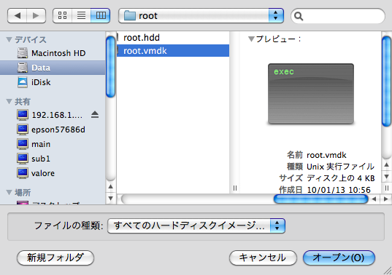Click the preview column resize handle
This screenshot has width=392, height=275.
click(x=386, y=188)
